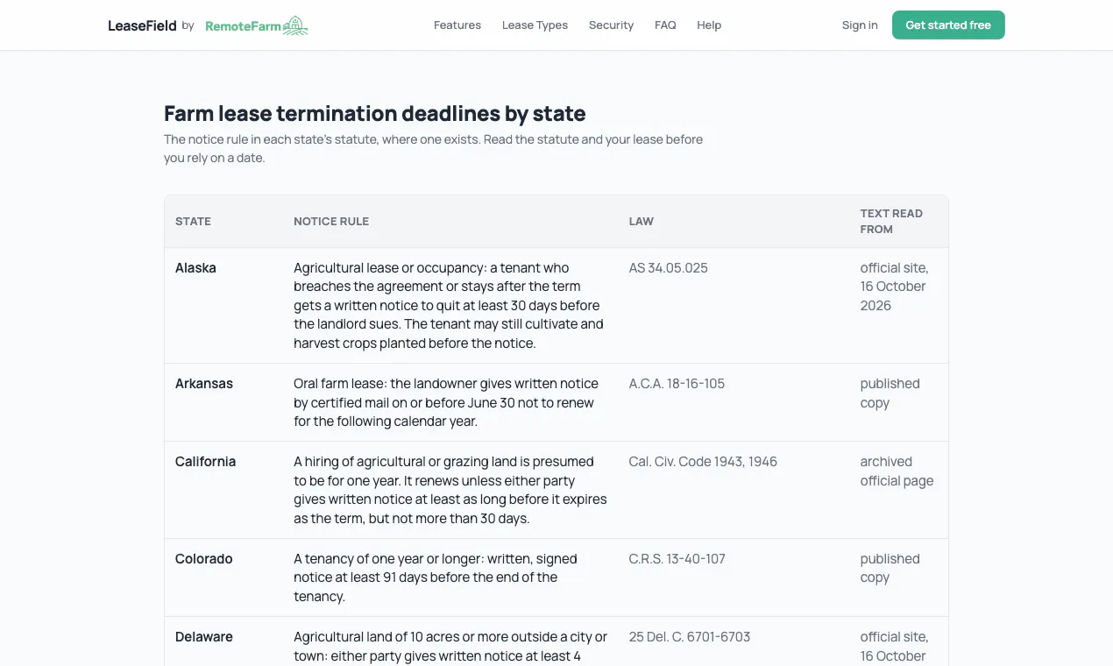Click the Sign in link
This screenshot has height=666, width=1113.
click(860, 25)
